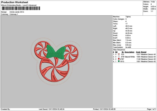Image resolution: width=157 pixels, height=111 pixels.
Task: Click the 'N#' column header
Action: click(x=116, y=52)
